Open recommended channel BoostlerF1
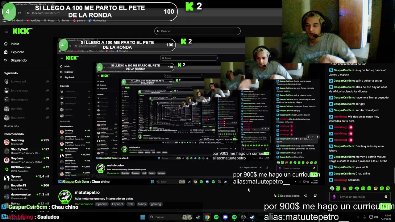395x222 pixels. click(27, 187)
